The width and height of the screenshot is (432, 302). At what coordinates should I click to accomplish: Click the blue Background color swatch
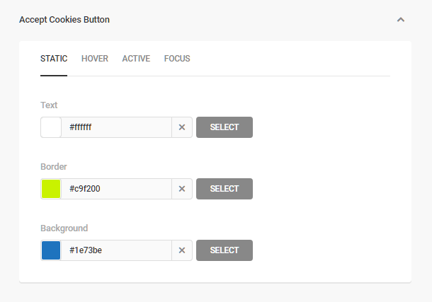tap(51, 250)
